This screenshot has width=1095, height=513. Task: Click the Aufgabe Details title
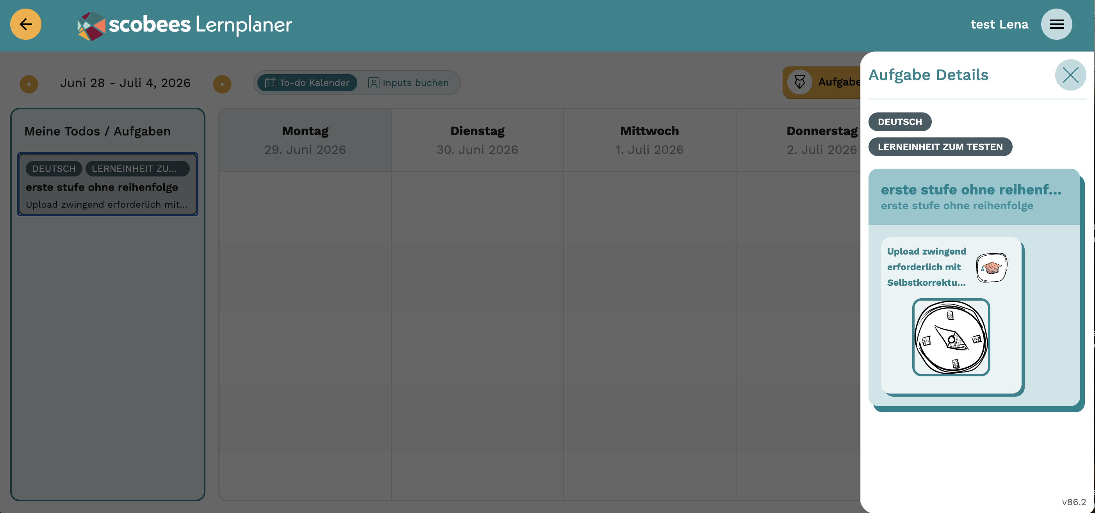928,75
